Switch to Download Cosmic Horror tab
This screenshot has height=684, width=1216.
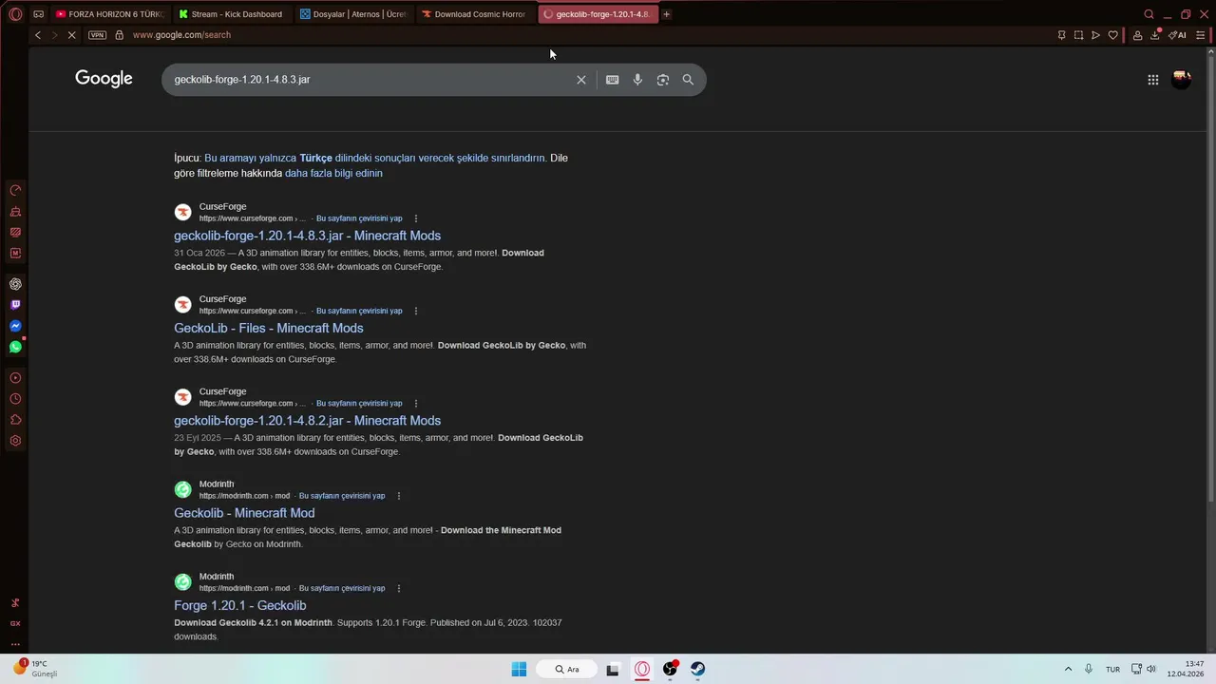click(473, 14)
